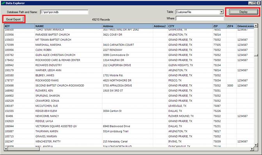The width and height of the screenshot is (262, 155).
Task: Click the CITY column header
Action: (x=190, y=26)
